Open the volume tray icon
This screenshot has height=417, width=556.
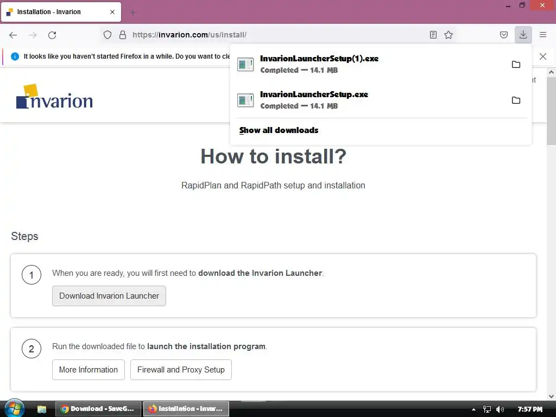tap(500, 409)
